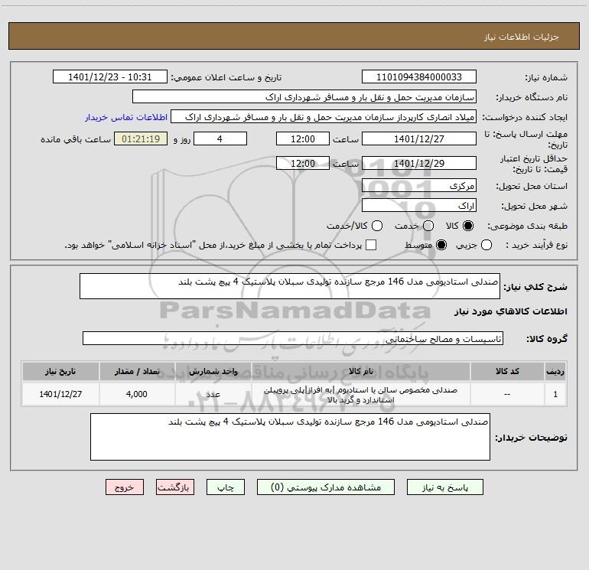Image resolution: width=589 pixels, height=570 pixels.
Task: Choose the جزیی purchase type radio
Action: (486, 245)
